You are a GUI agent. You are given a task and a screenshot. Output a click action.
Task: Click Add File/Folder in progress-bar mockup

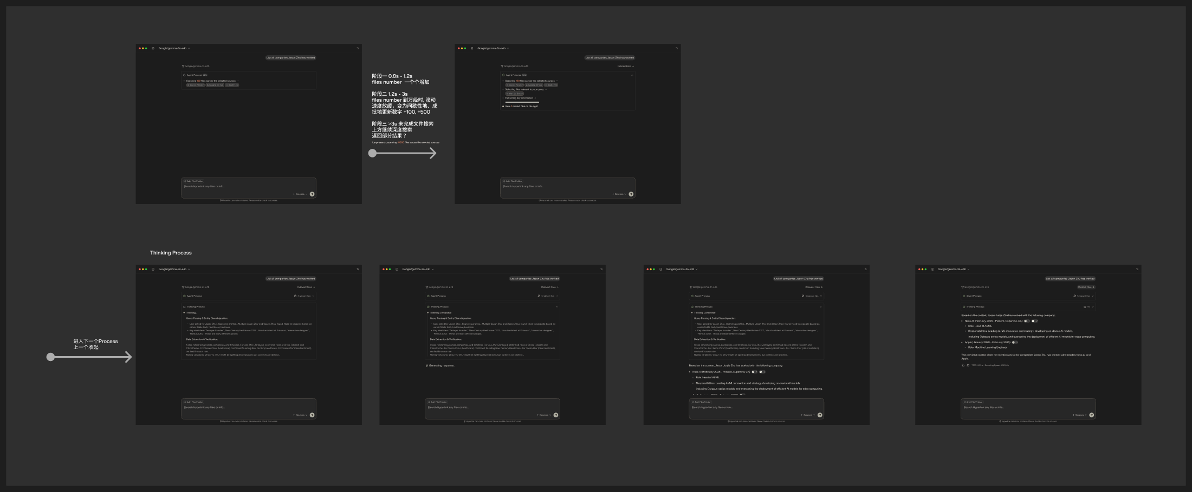click(513, 181)
